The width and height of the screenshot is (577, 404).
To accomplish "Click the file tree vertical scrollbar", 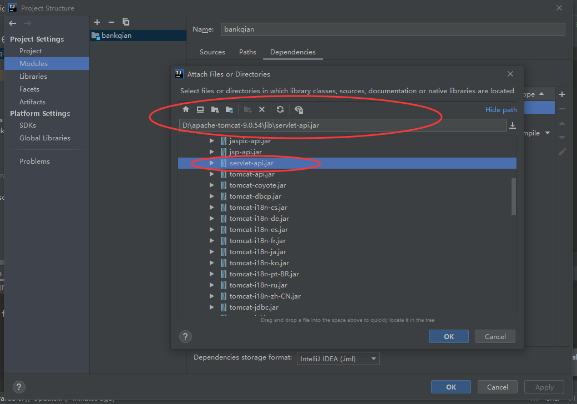I will pyautogui.click(x=513, y=196).
